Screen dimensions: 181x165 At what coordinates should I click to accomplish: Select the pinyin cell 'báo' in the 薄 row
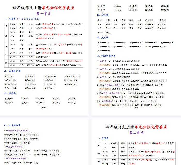tap(13, 32)
